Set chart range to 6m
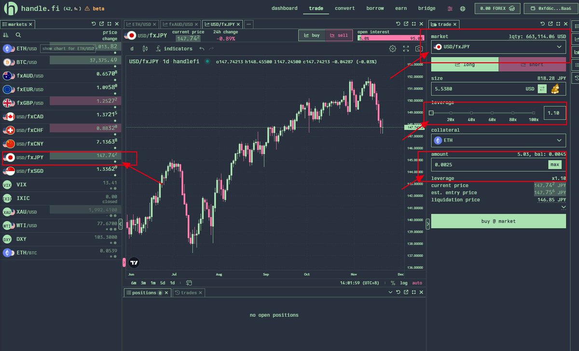This screenshot has width=579, height=351. (x=134, y=283)
